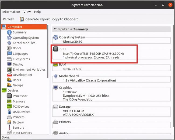This screenshot has width=175, height=140.
Task: Select the Boots sidebar entry
Action: tap(17, 48)
